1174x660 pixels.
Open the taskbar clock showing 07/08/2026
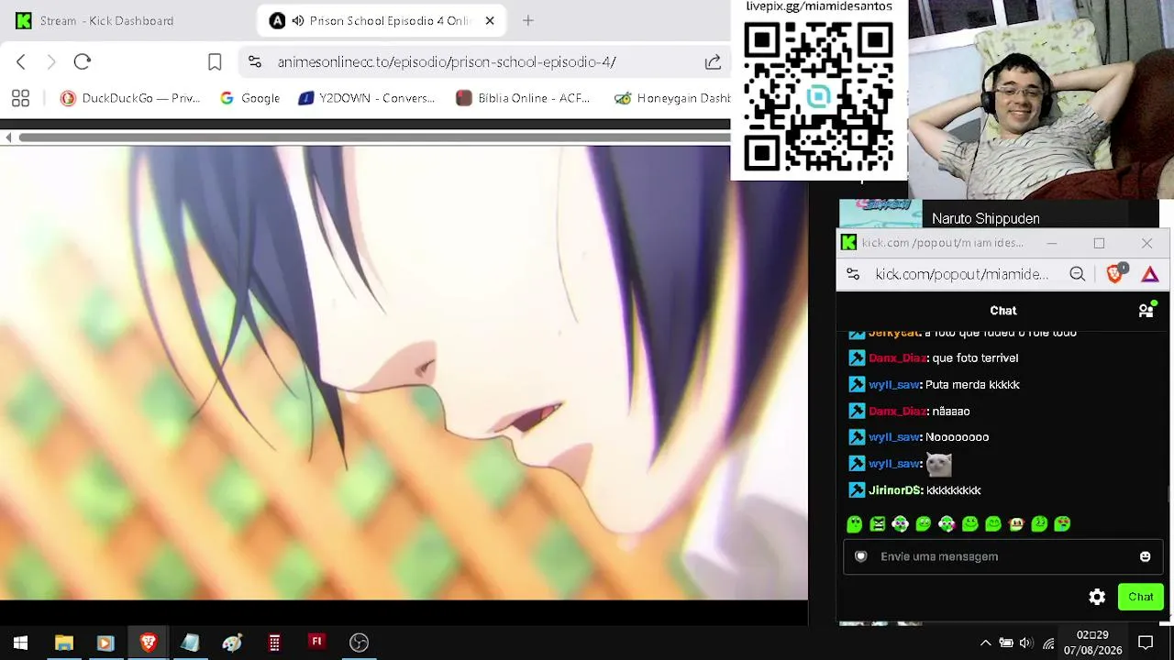1092,643
